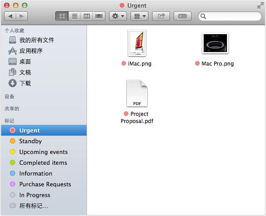The width and height of the screenshot is (266, 216).
Task: Minimize the Finder window
Action: click(16, 5)
